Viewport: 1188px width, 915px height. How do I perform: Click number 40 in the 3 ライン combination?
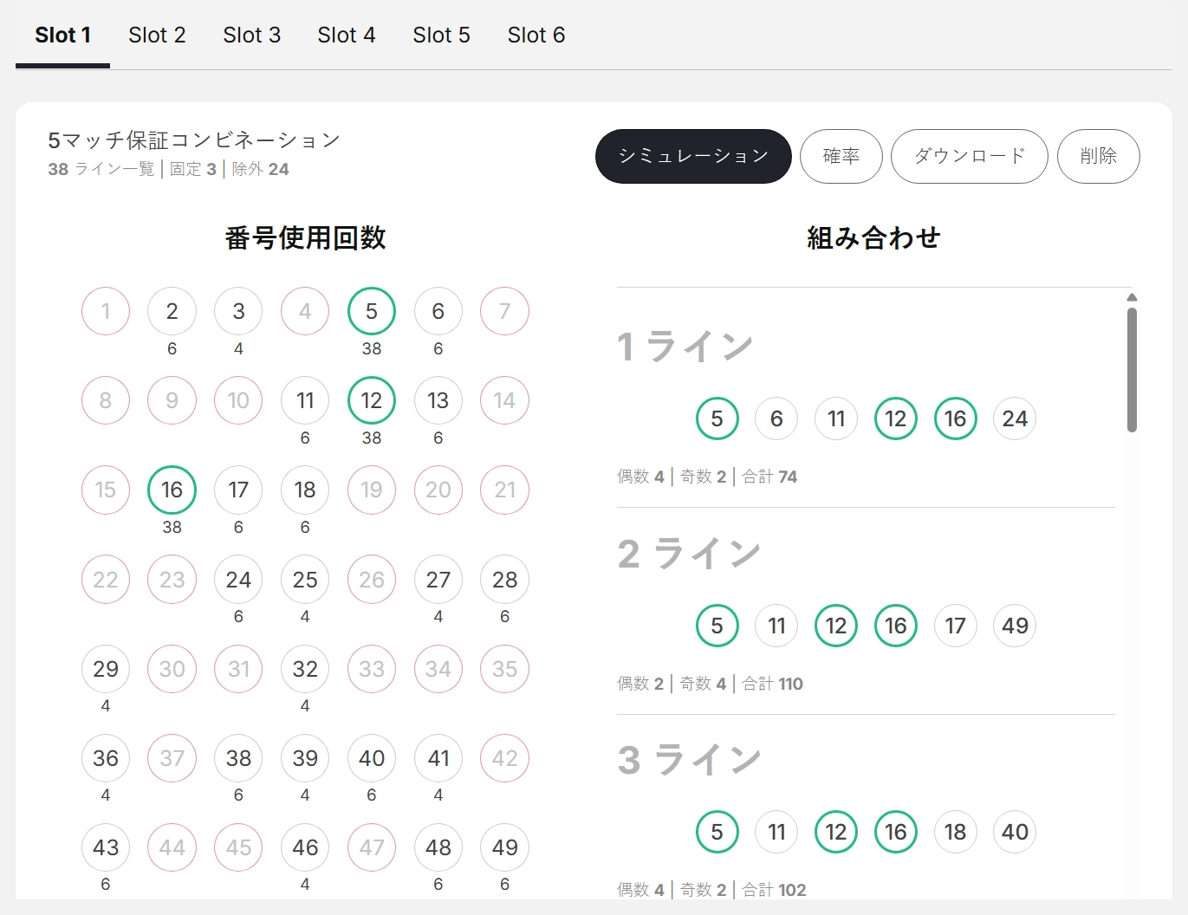[1014, 832]
